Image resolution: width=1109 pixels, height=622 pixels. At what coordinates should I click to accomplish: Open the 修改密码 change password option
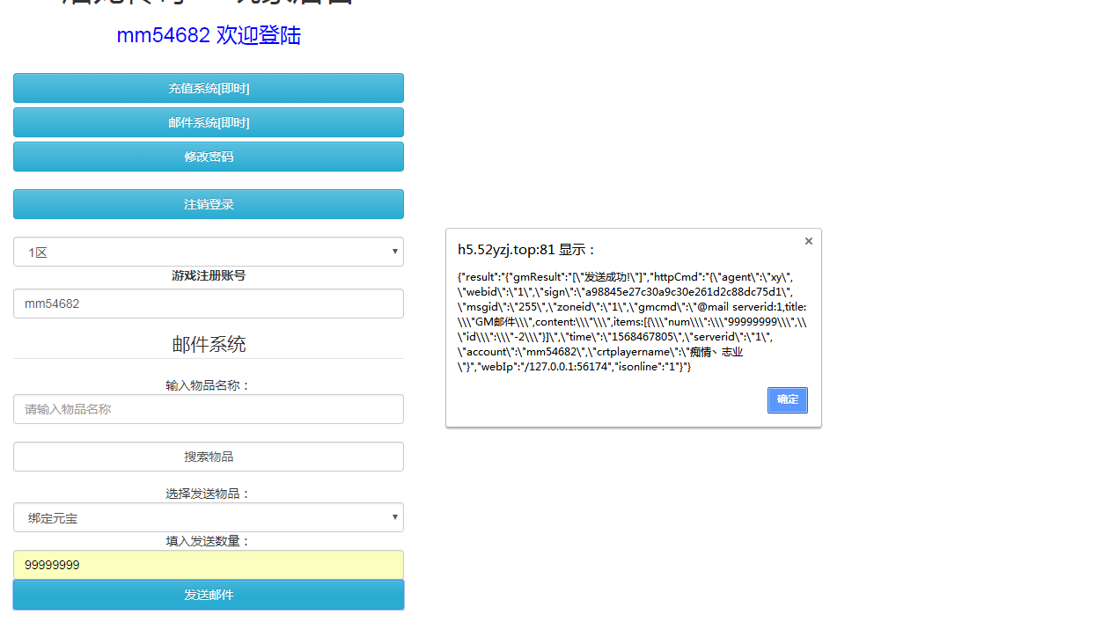[x=208, y=157]
